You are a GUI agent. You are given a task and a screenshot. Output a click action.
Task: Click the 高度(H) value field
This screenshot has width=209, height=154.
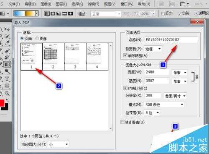coord(157,81)
